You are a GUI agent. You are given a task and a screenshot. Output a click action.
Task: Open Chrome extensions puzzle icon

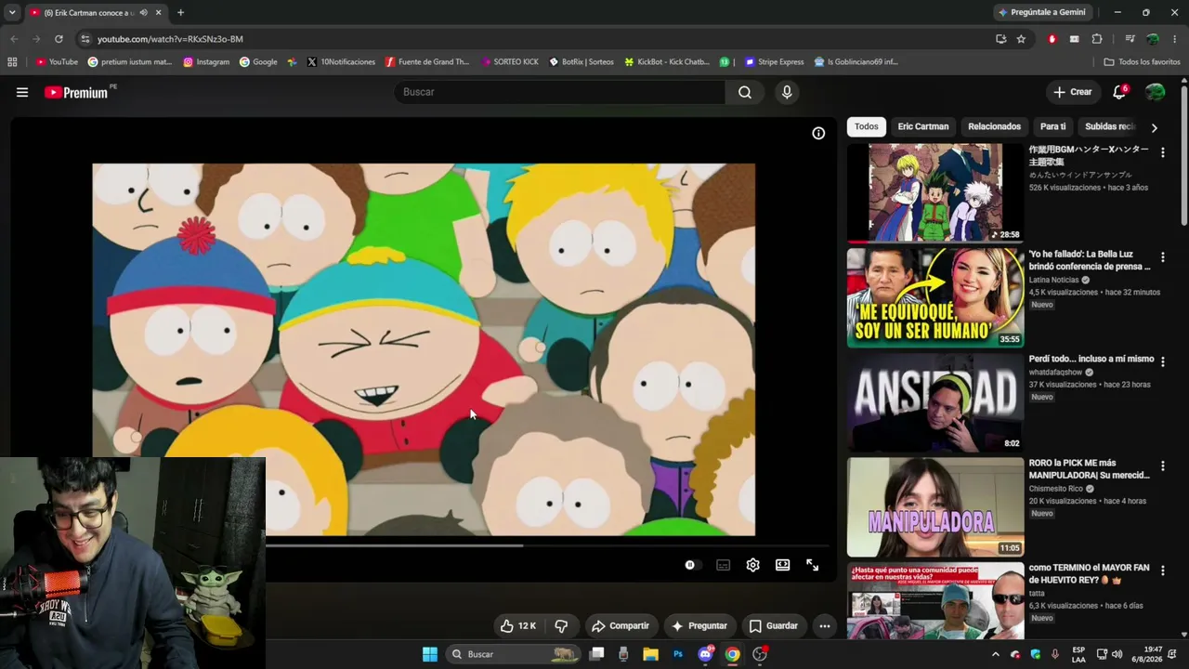[x=1097, y=39]
